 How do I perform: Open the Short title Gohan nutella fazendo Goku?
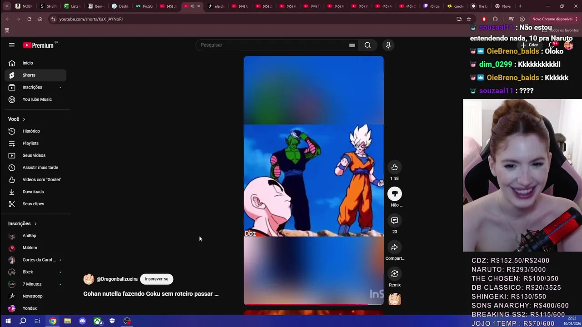point(151,294)
